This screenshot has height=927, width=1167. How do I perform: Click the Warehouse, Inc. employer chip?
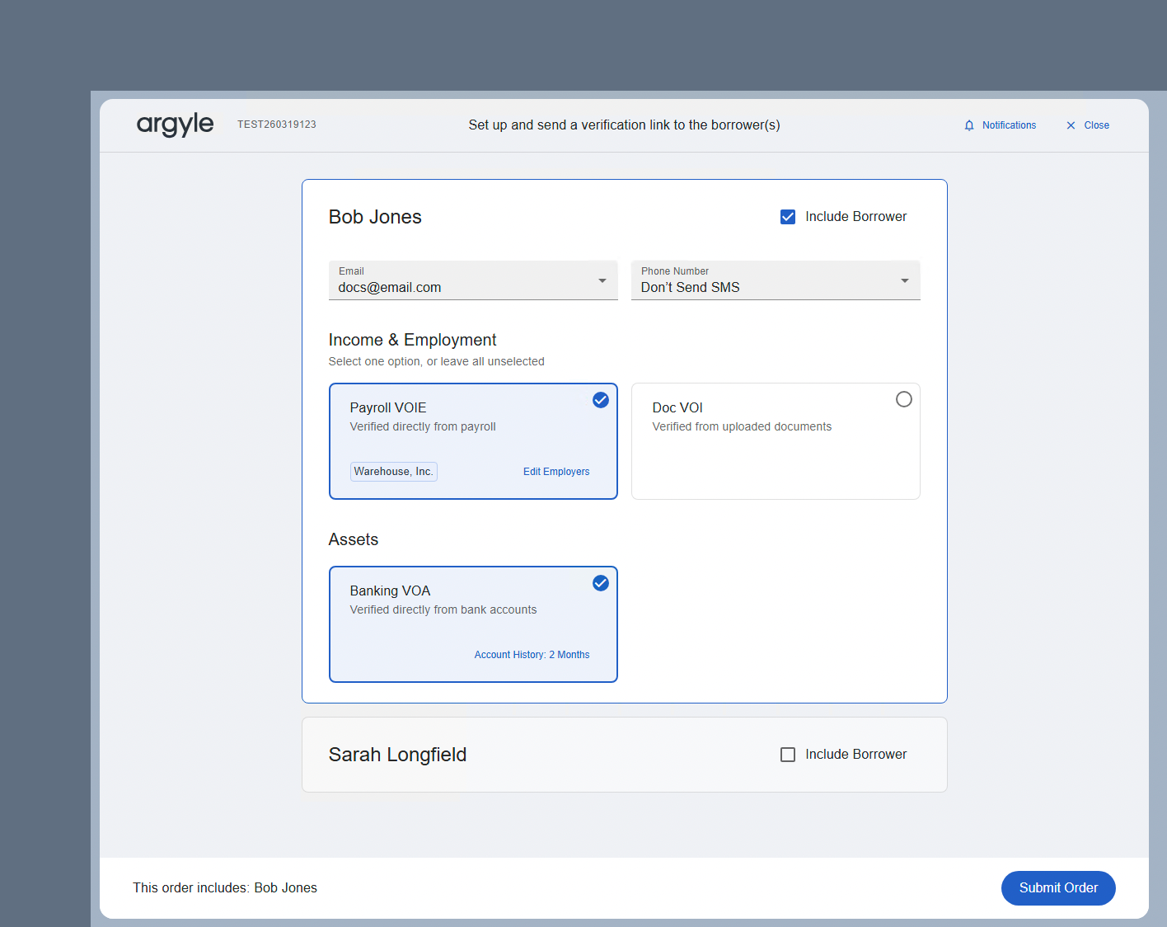click(393, 471)
